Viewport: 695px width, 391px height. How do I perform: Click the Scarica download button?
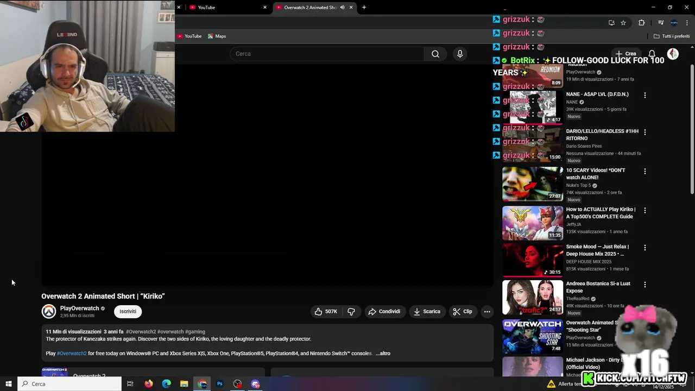427,312
